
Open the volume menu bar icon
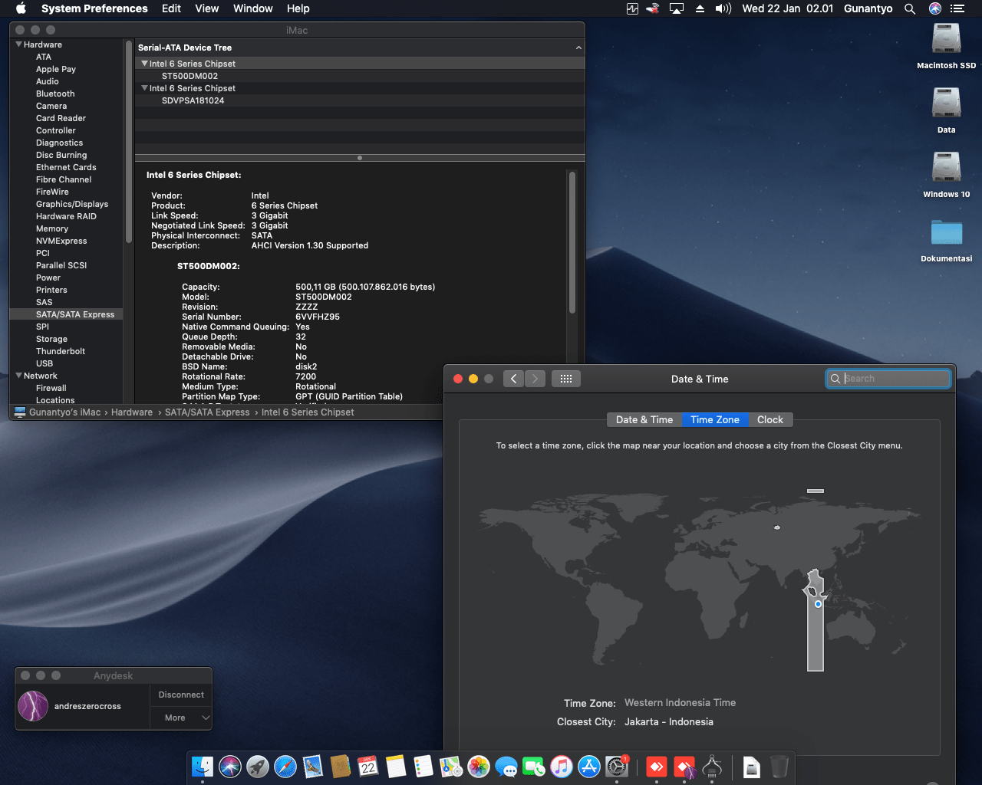[723, 8]
